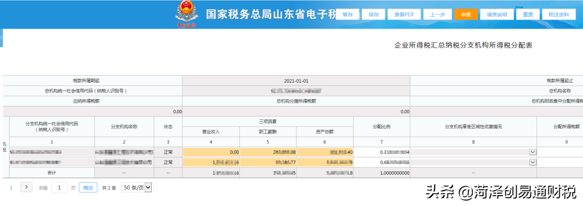Click the 应纳所得税额 label

pos(86,101)
